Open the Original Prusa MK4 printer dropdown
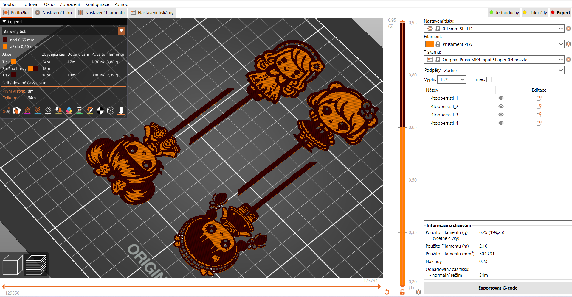Screen dimensions: 572x297 (494, 60)
